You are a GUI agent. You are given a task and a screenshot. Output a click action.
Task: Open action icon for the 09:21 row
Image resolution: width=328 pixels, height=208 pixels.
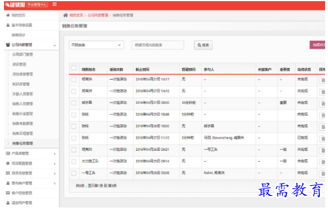pos(323,150)
